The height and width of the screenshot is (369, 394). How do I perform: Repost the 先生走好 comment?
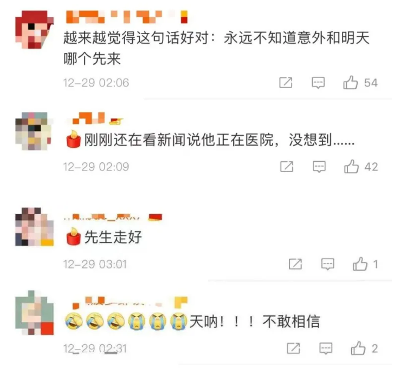click(x=295, y=264)
